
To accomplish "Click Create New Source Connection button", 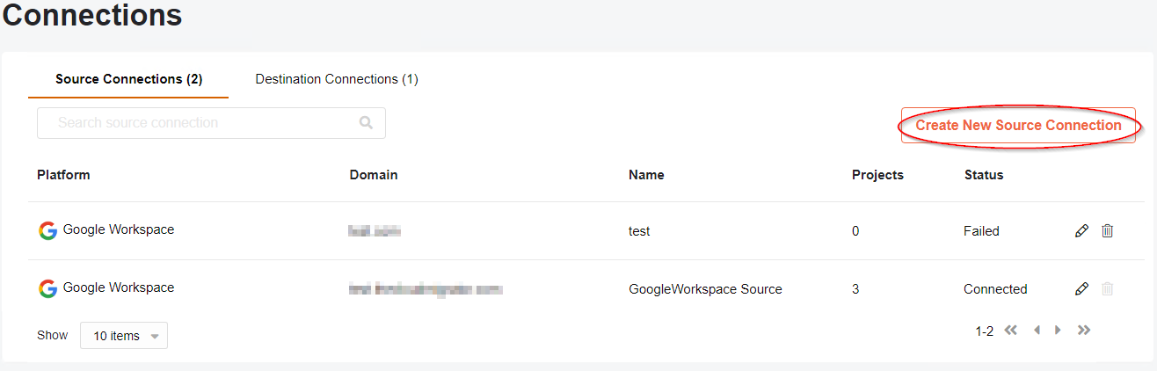I will [x=1018, y=126].
